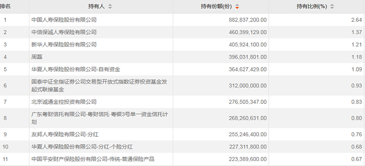Click share amount 227,311,800.00
Image resolution: width=365 pixels, height=166 pixels.
pyautogui.click(x=248, y=147)
